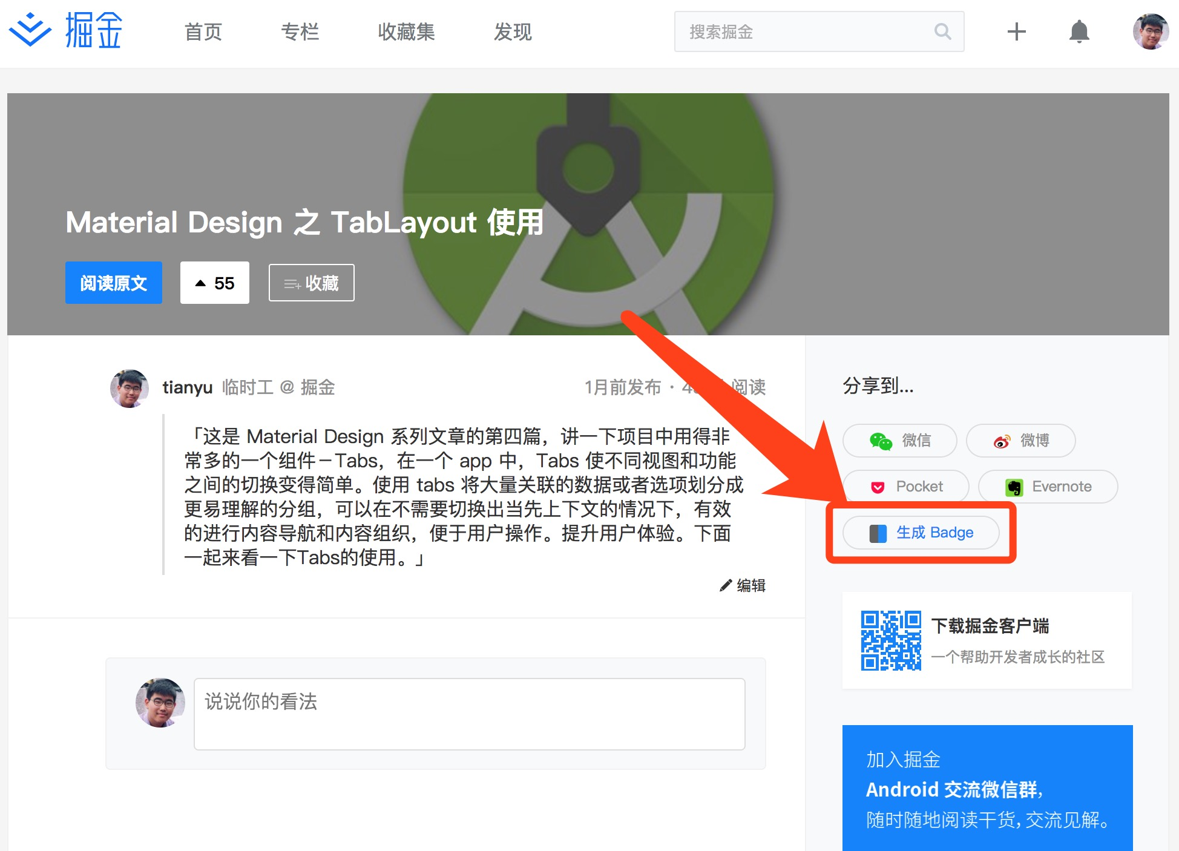Click the download client QR code
This screenshot has width=1179, height=851.
891,640
